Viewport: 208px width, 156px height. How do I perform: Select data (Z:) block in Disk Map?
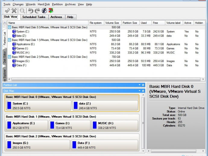pos(105,105)
